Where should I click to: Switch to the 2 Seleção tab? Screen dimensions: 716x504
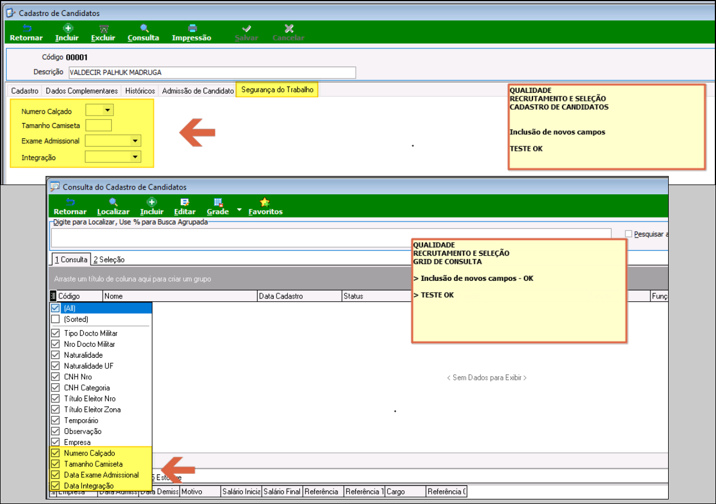[x=109, y=259]
